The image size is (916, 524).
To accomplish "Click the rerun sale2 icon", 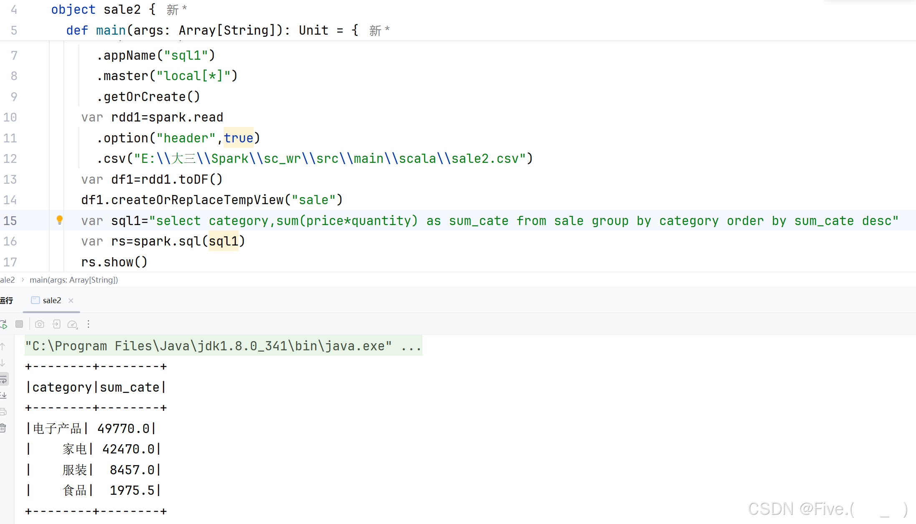I will click(3, 324).
